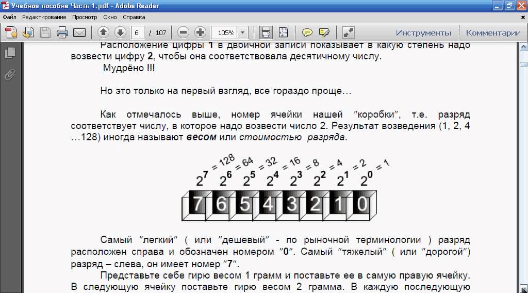Open zoom level dropdown arrow

point(243,32)
